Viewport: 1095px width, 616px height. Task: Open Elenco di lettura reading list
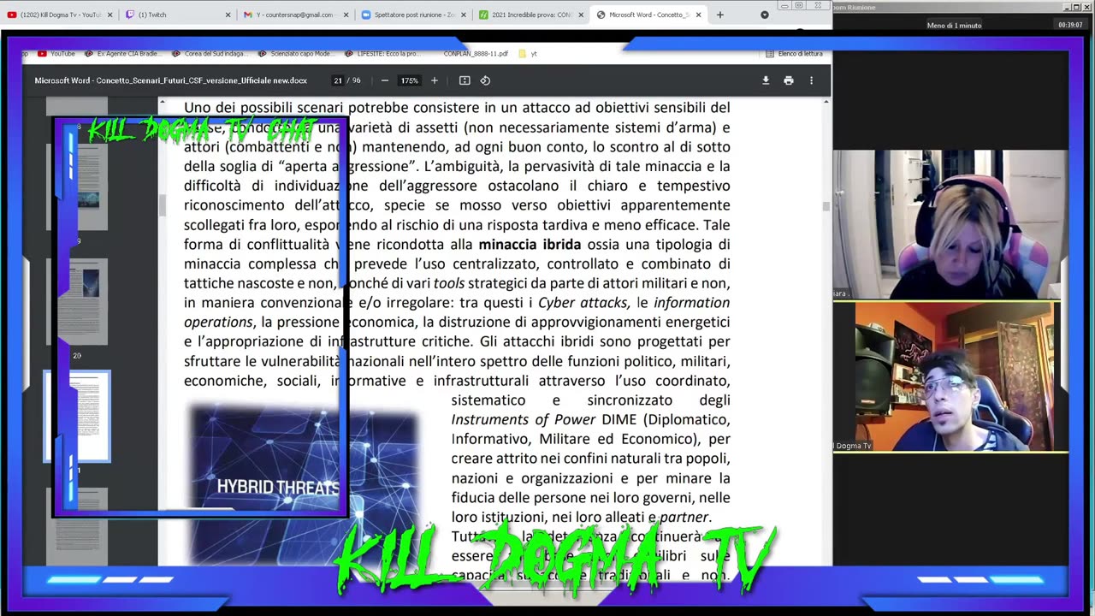(x=795, y=53)
